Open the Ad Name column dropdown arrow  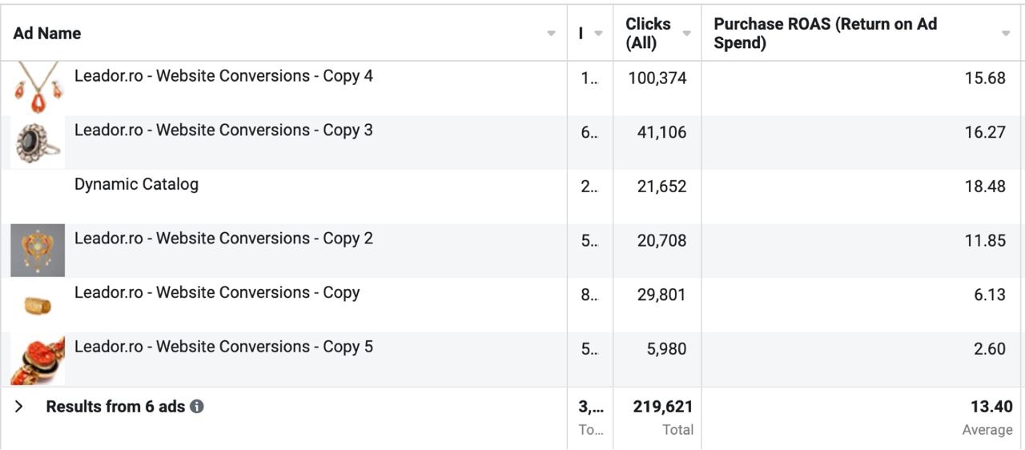coord(551,34)
